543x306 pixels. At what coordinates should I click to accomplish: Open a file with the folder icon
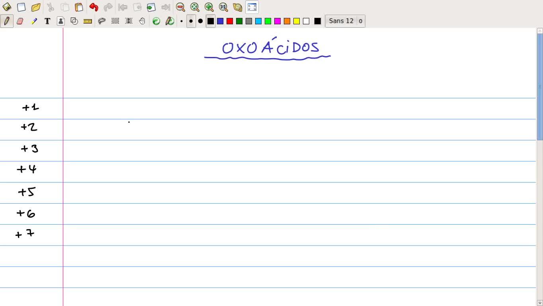pyautogui.click(x=36, y=7)
